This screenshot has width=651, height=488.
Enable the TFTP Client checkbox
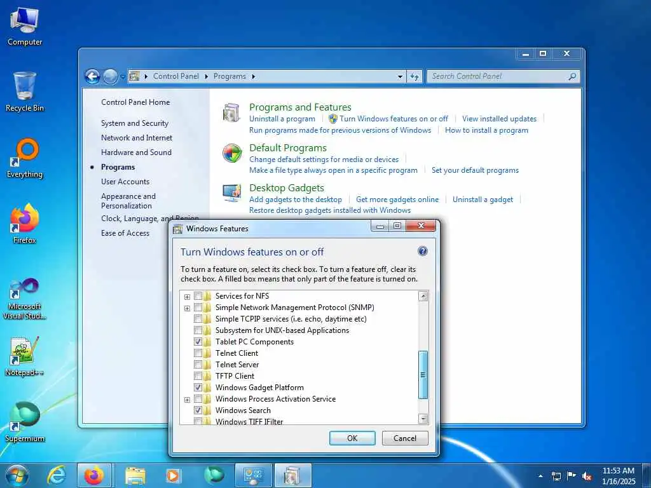[198, 376]
